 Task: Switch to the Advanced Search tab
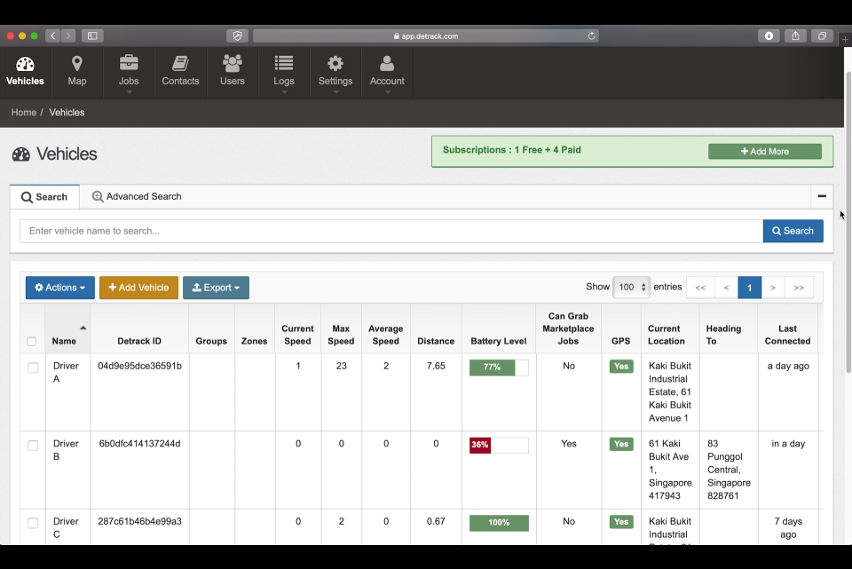[x=137, y=197]
